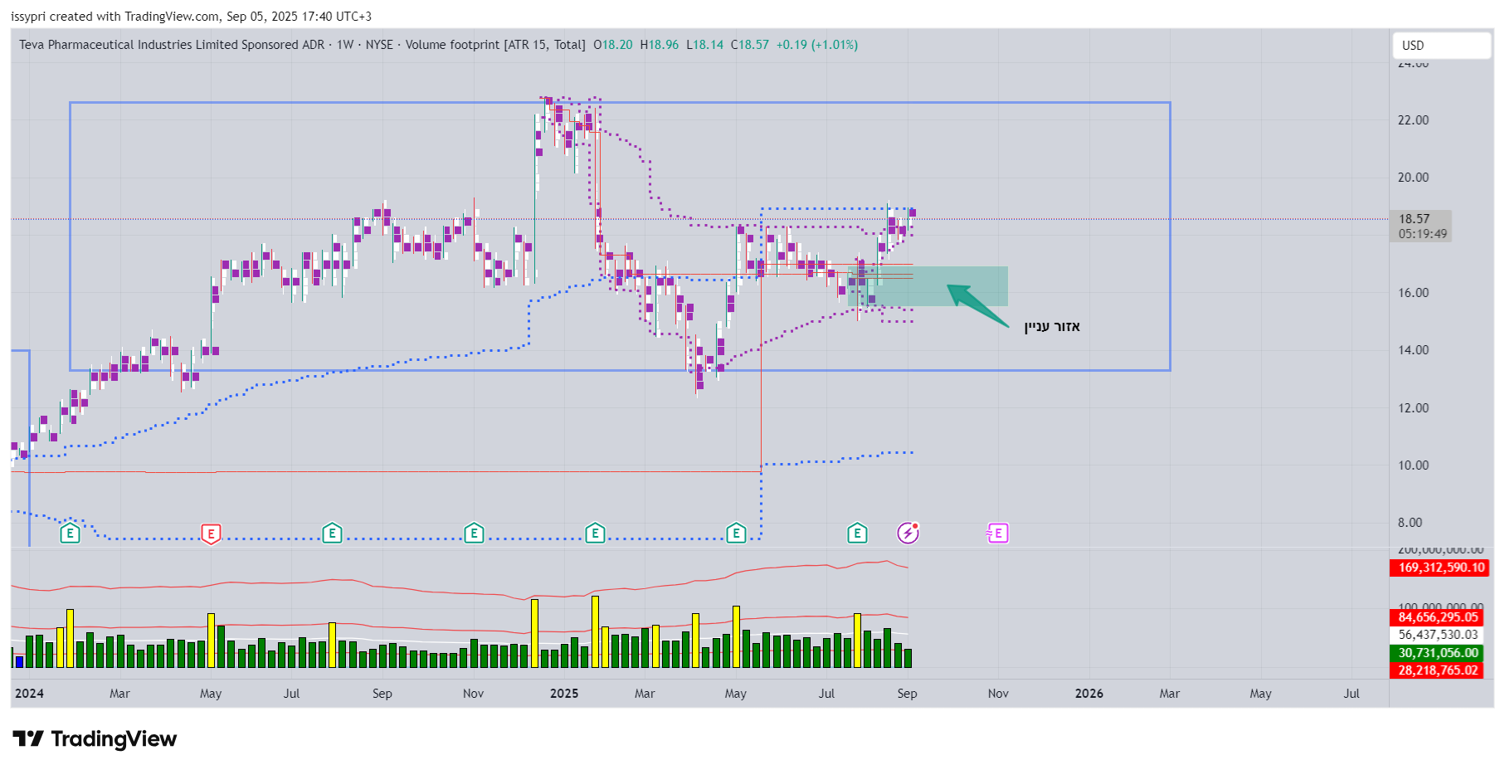Click the bar countdown 05:19:49
The image size is (1505, 770).
[1423, 234]
